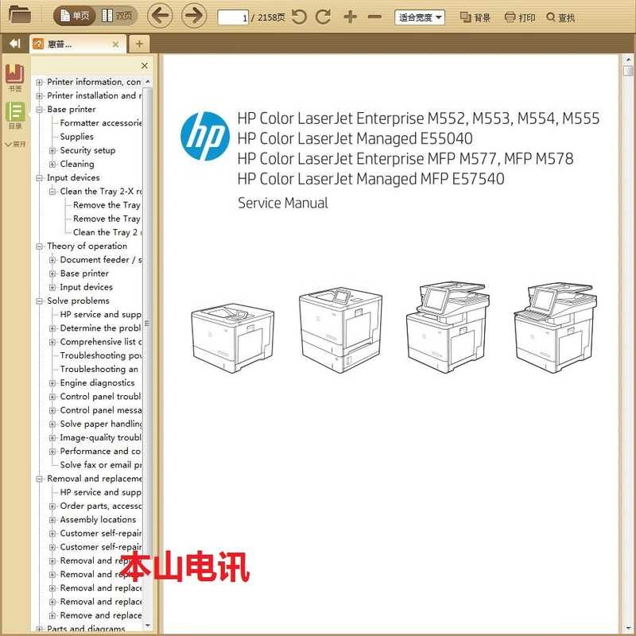Expand the Solve problems outline entry
This screenshot has width=636, height=636.
(x=37, y=301)
